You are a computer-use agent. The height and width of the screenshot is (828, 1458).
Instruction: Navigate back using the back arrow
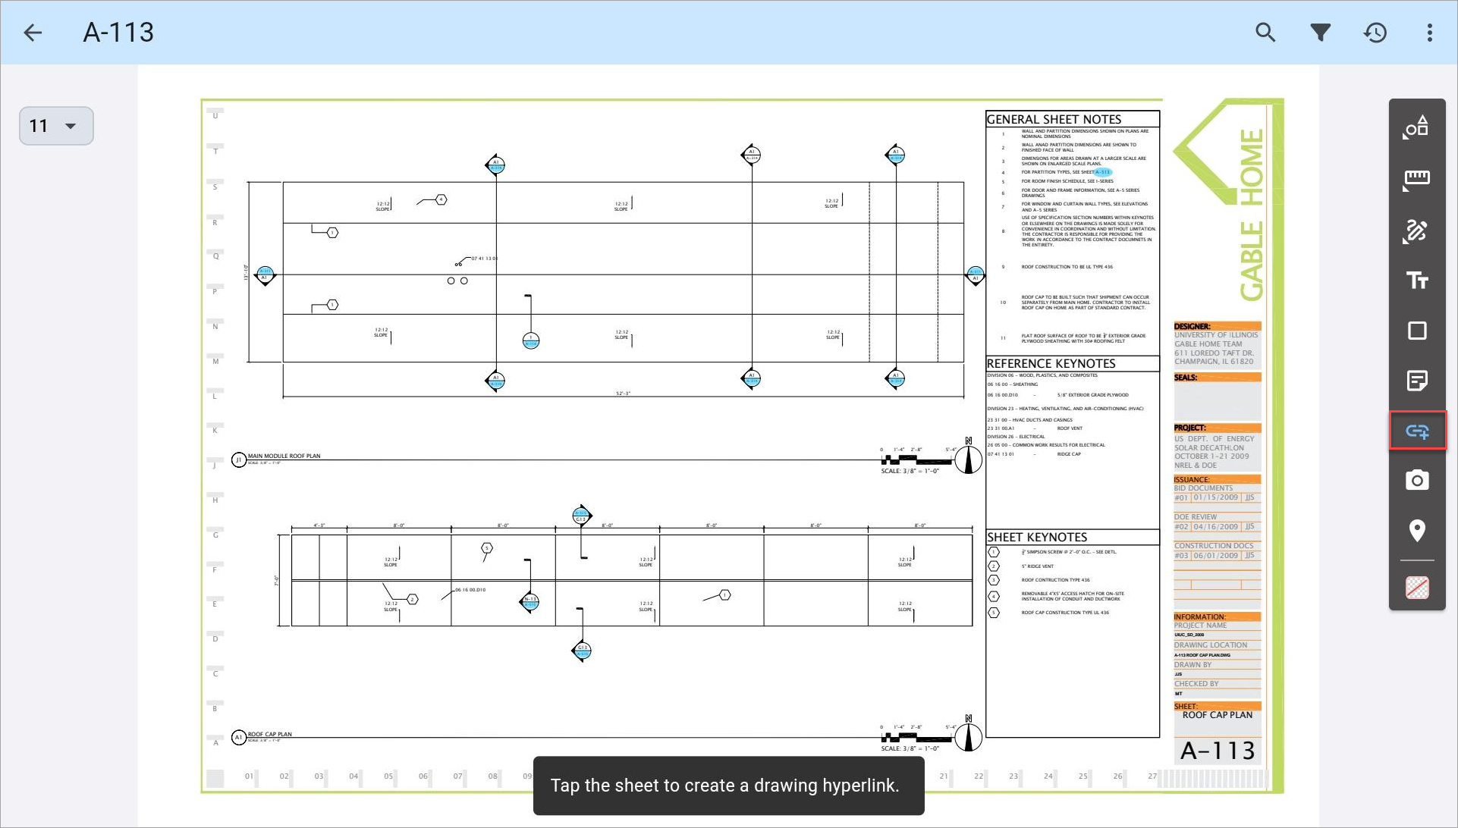click(33, 33)
